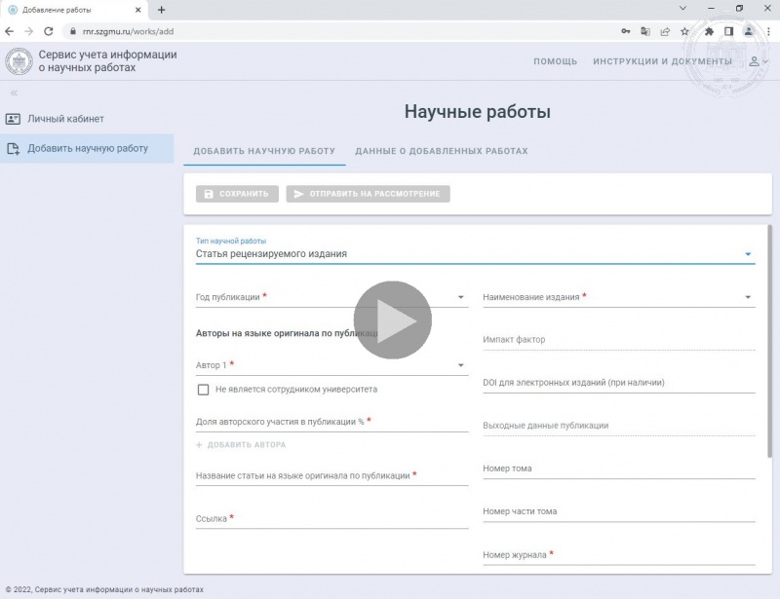Click Отправить на рассмотрение button
The height and width of the screenshot is (599, 780).
[368, 194]
